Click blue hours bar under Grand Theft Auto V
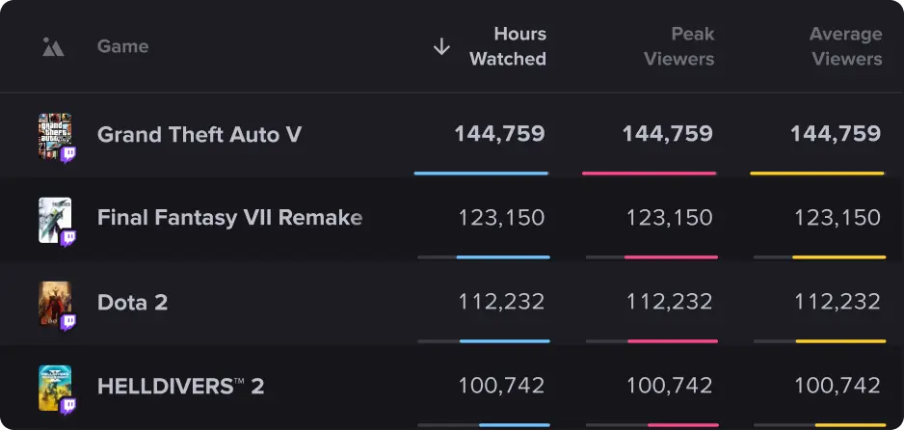Screen dimensions: 904x430 point(481,174)
